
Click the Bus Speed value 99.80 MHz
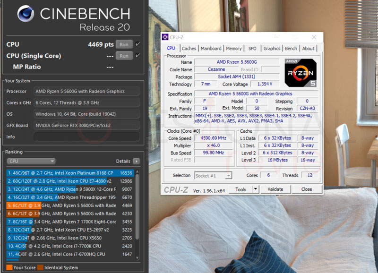[214, 153]
